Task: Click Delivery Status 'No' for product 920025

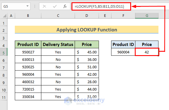Action: (58, 67)
